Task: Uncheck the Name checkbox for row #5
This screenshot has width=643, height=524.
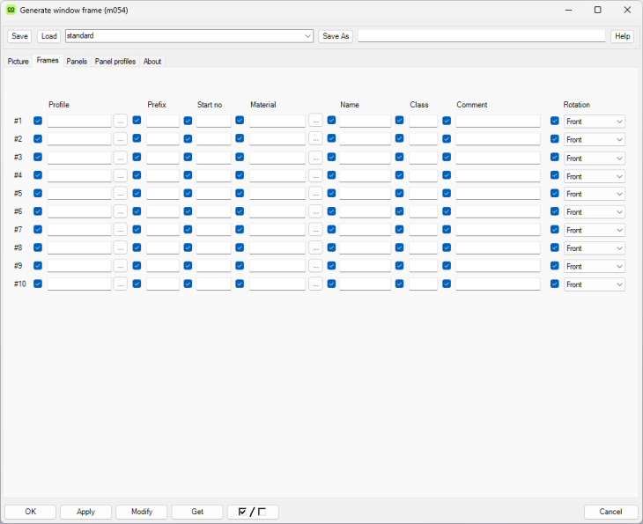Action: (332, 193)
